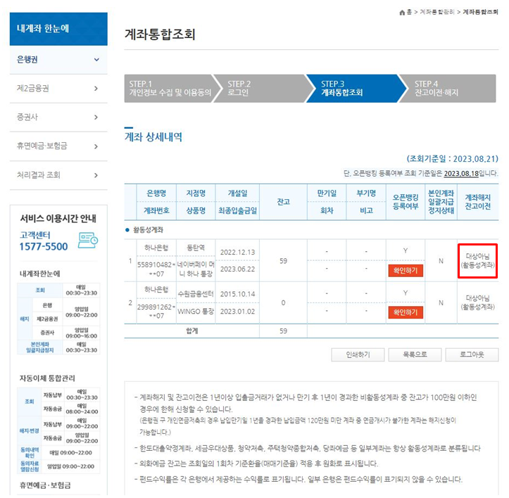509x498 pixels.
Task: Click the home icon in breadcrumb
Action: click(x=402, y=13)
